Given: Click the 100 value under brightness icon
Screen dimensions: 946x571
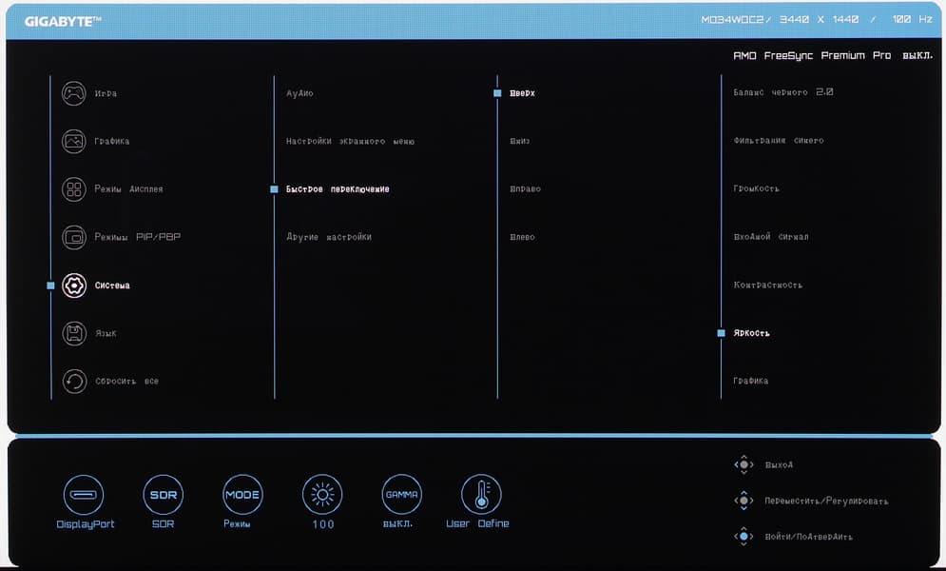Looking at the screenshot, I should click(322, 524).
